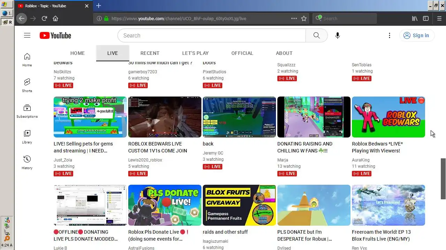The height and width of the screenshot is (250, 446).
Task: Click the YouTube logo
Action: click(55, 35)
